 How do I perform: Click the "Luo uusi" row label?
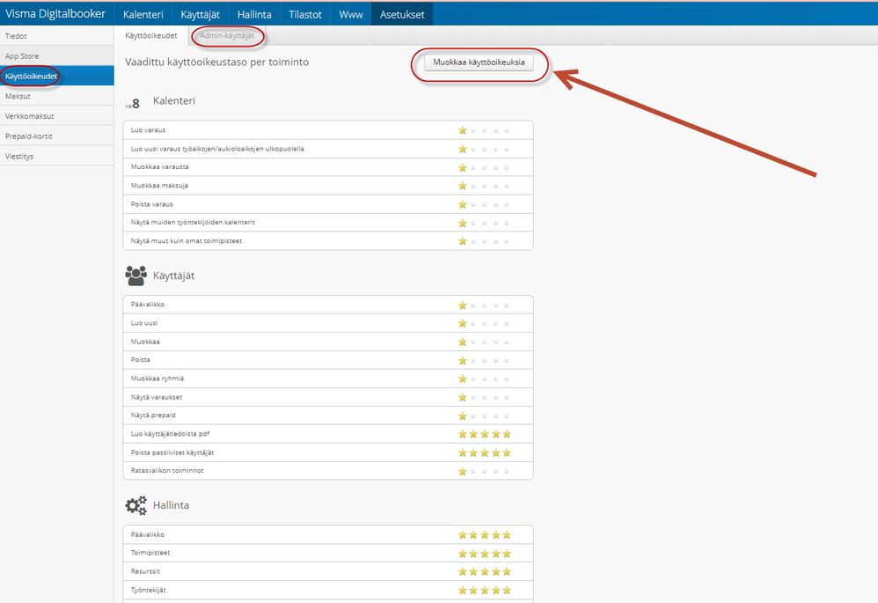[x=144, y=323]
